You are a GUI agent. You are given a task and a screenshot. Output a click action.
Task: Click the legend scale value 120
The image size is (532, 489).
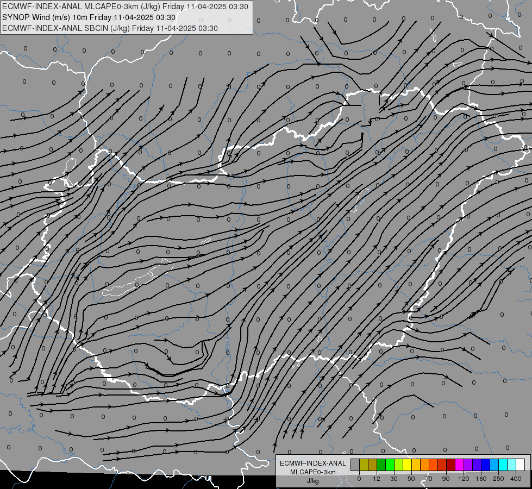pyautogui.click(x=464, y=479)
